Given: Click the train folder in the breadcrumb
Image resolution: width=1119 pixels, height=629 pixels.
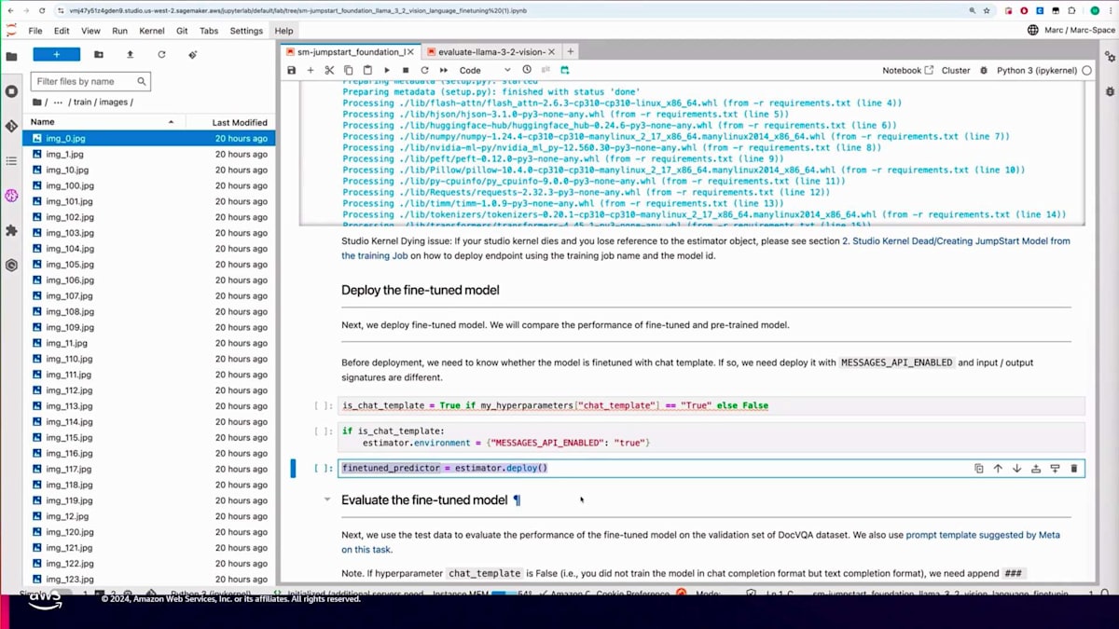Looking at the screenshot, I should [x=83, y=102].
